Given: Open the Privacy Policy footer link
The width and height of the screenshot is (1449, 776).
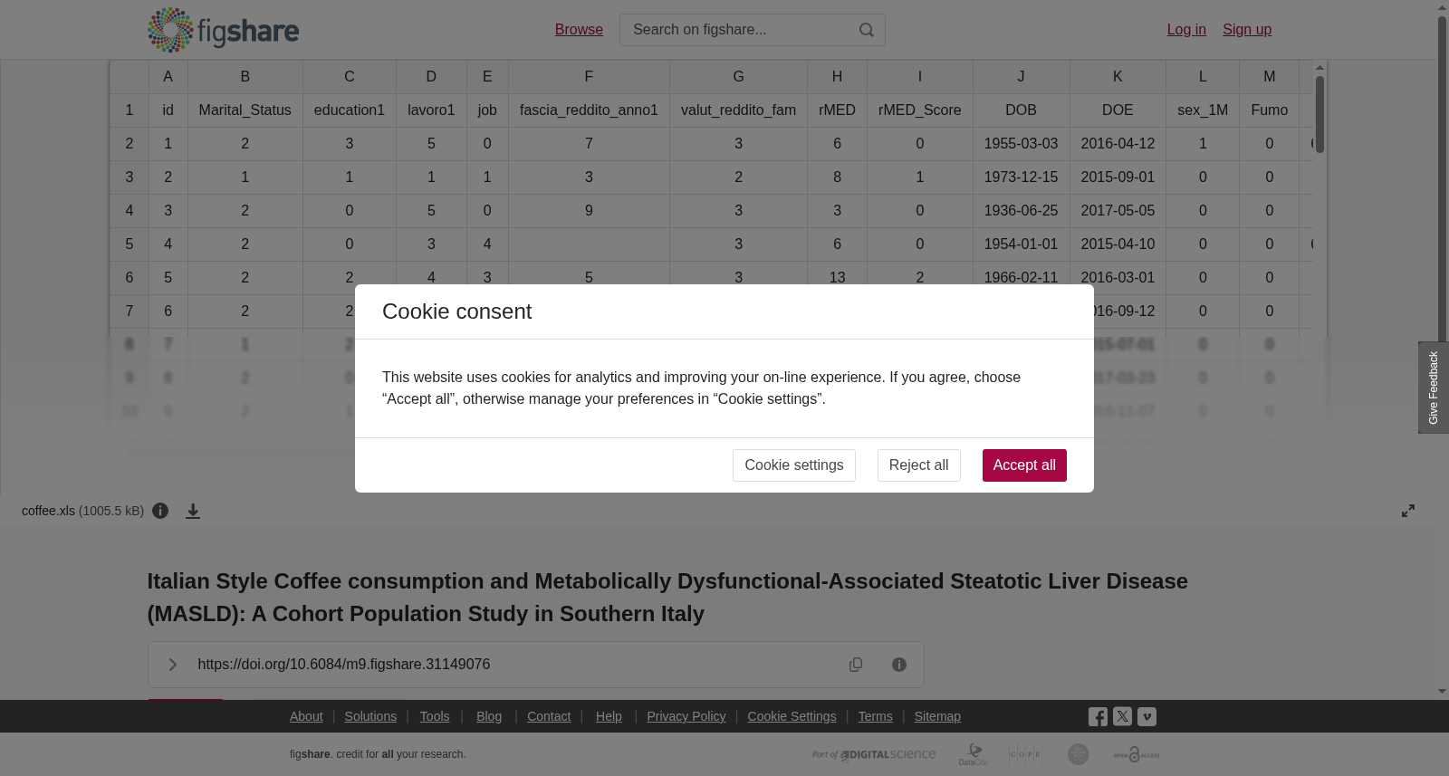Looking at the screenshot, I should pyautogui.click(x=686, y=716).
